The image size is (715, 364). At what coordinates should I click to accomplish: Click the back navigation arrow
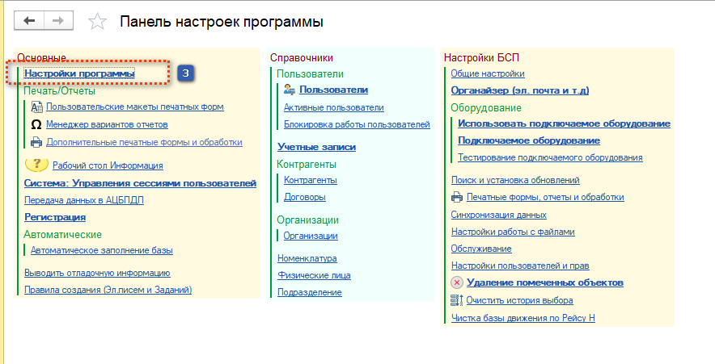coord(30,21)
